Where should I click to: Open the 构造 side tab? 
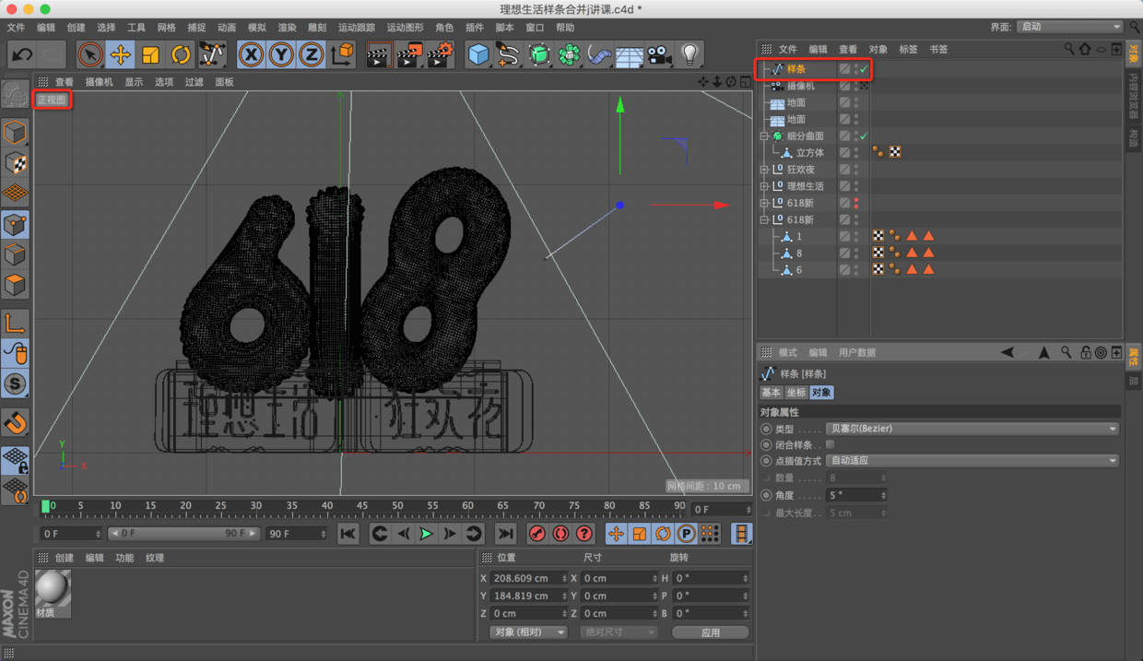click(x=1134, y=137)
